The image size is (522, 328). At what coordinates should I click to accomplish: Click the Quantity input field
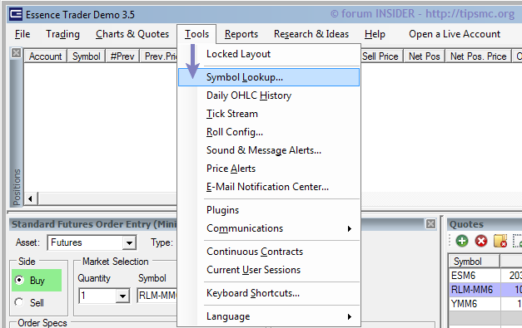[97, 296]
